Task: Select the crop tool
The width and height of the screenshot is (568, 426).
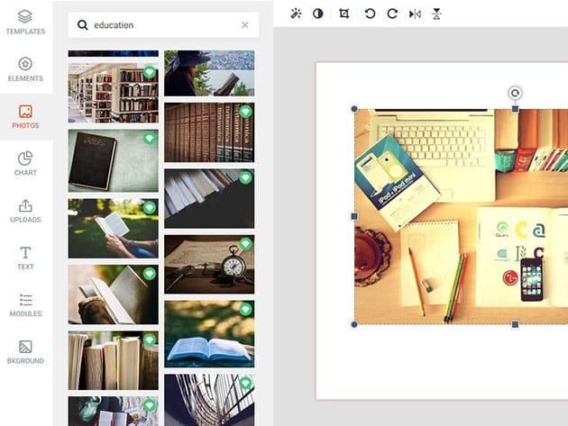Action: (344, 14)
